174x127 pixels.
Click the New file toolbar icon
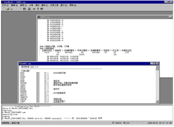click(x=4, y=9)
